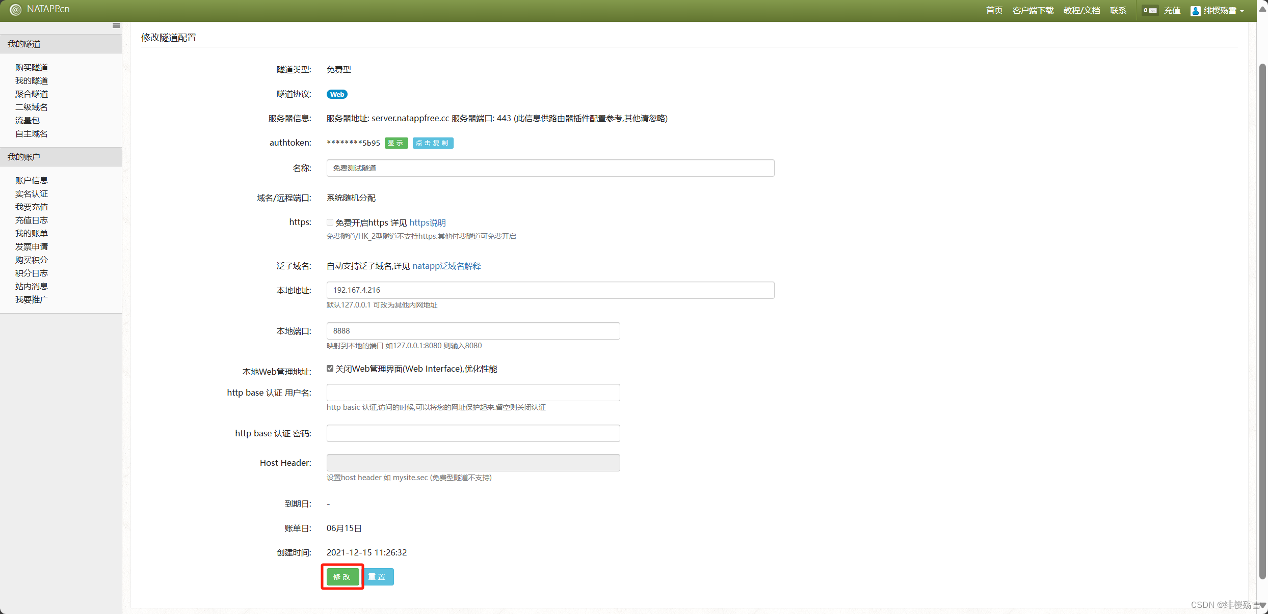
Task: Open 我的隧道 in the sidebar
Action: tap(32, 80)
